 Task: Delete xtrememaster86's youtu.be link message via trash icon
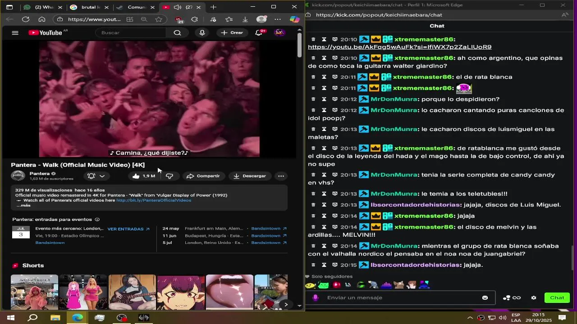pos(313,39)
